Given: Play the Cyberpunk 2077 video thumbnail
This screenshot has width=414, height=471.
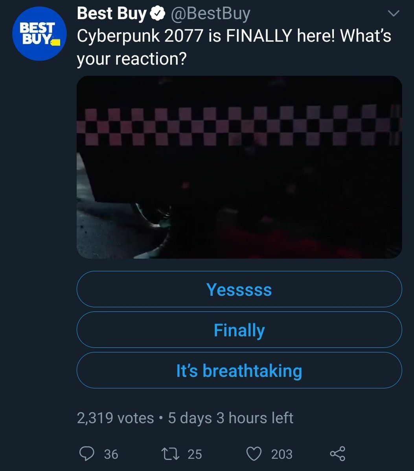Looking at the screenshot, I should point(239,167).
